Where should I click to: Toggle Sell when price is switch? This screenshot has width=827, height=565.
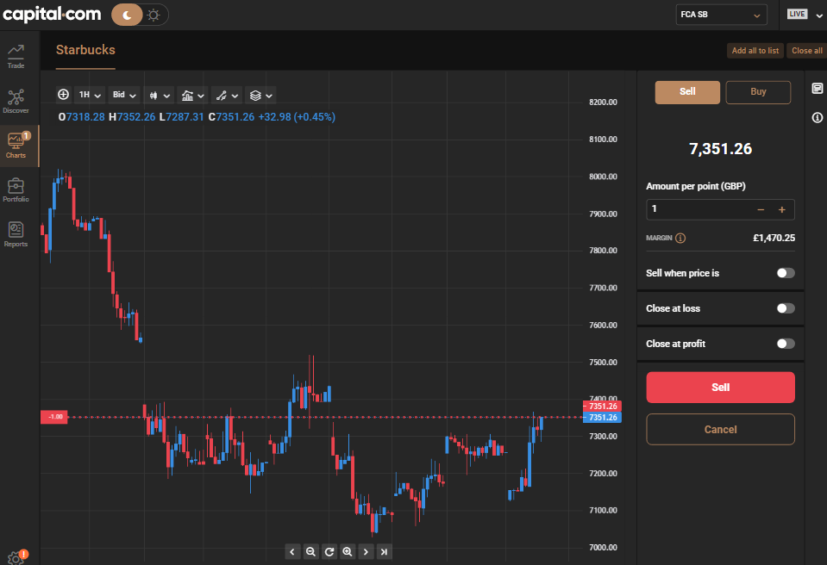(x=786, y=273)
